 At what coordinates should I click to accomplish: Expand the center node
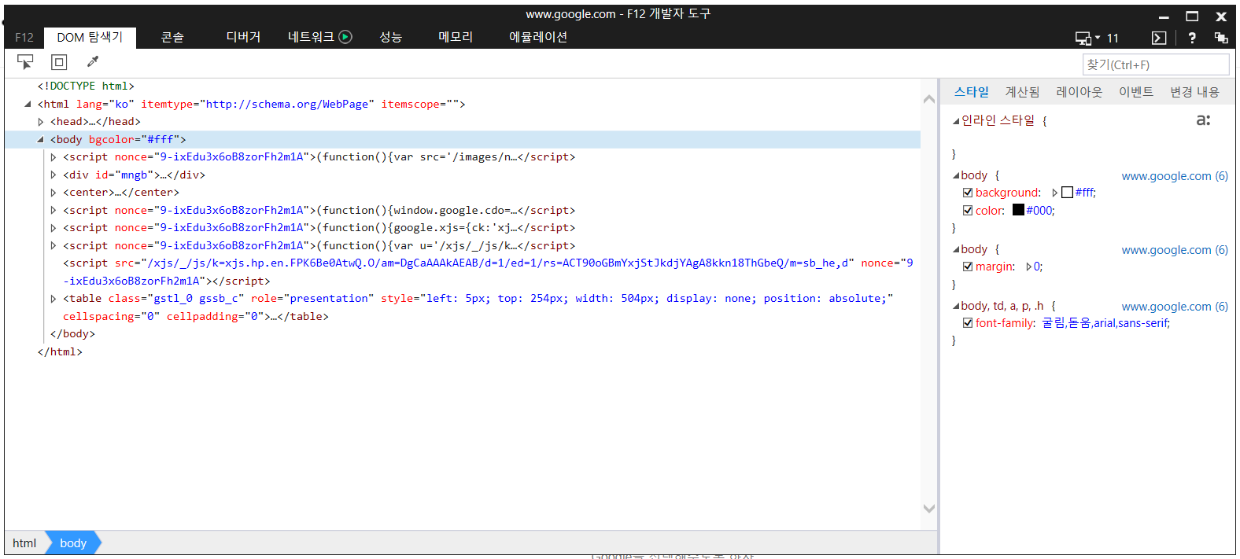[x=54, y=193]
